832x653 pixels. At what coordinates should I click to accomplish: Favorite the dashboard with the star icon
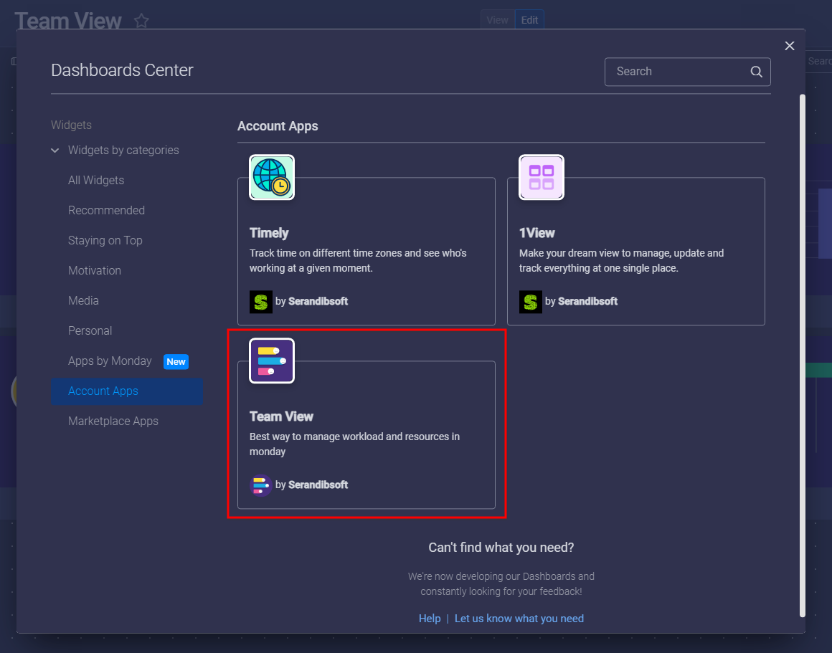tap(141, 21)
